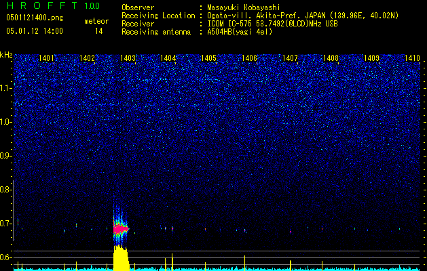The width and height of the screenshot is (427, 271).
Task: Click the 0.8 kHz frequency axis label
Action: (x=5, y=190)
